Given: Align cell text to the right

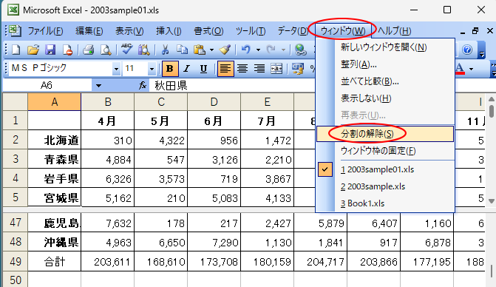Looking at the screenshot, I should [x=259, y=68].
